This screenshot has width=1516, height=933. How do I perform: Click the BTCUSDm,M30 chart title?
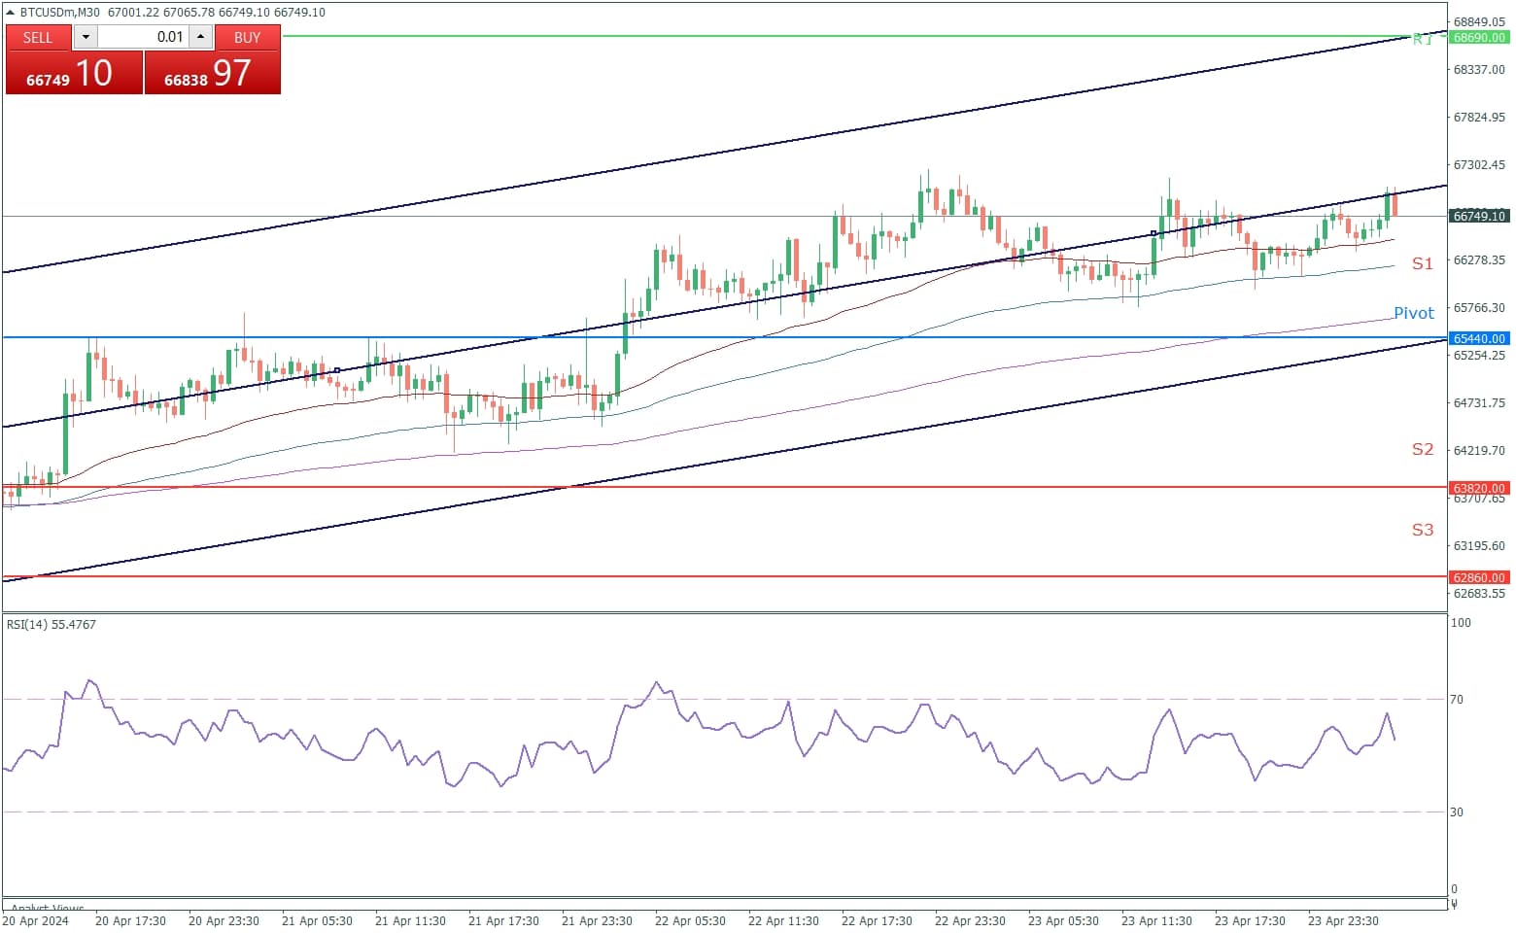tap(60, 13)
